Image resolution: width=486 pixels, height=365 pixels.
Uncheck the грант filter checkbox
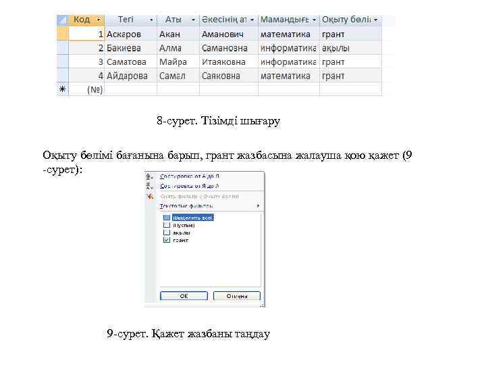(x=167, y=240)
